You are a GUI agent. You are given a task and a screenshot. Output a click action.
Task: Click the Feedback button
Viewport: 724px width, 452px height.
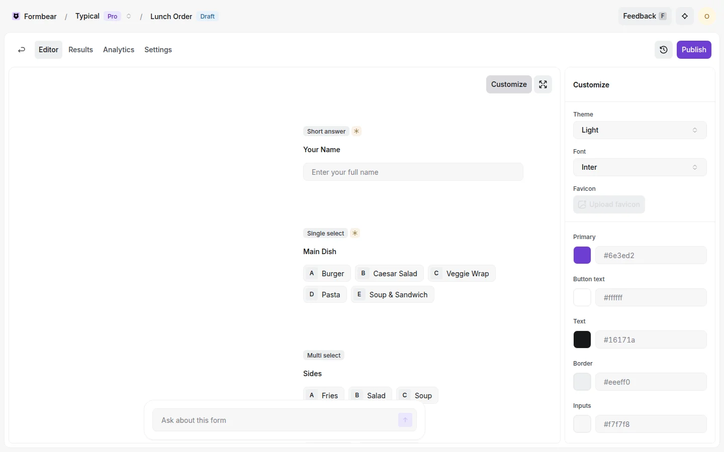(645, 16)
